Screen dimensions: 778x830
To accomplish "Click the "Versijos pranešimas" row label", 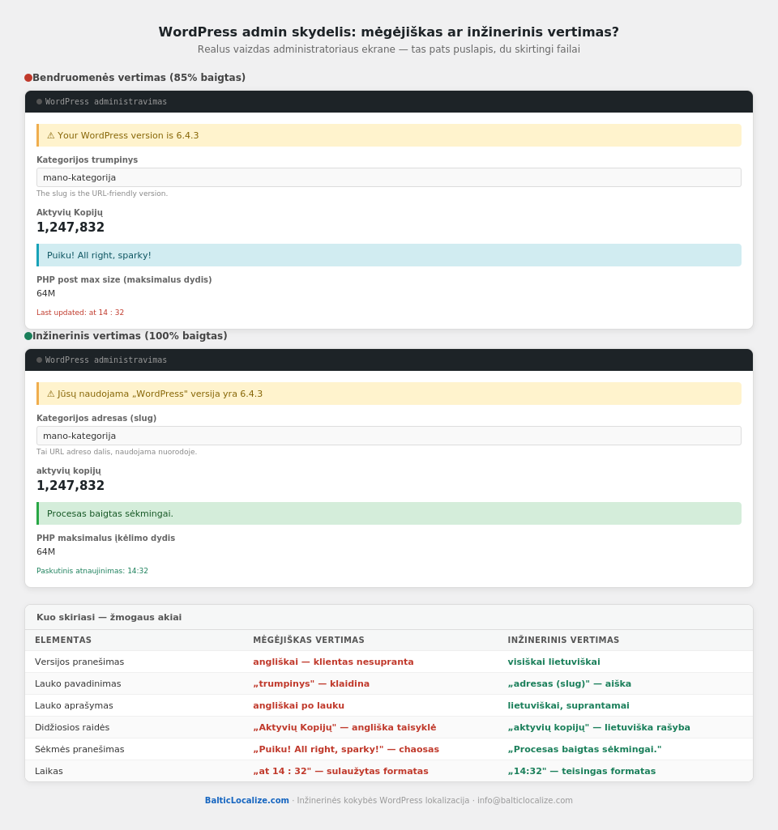I will [79, 662].
